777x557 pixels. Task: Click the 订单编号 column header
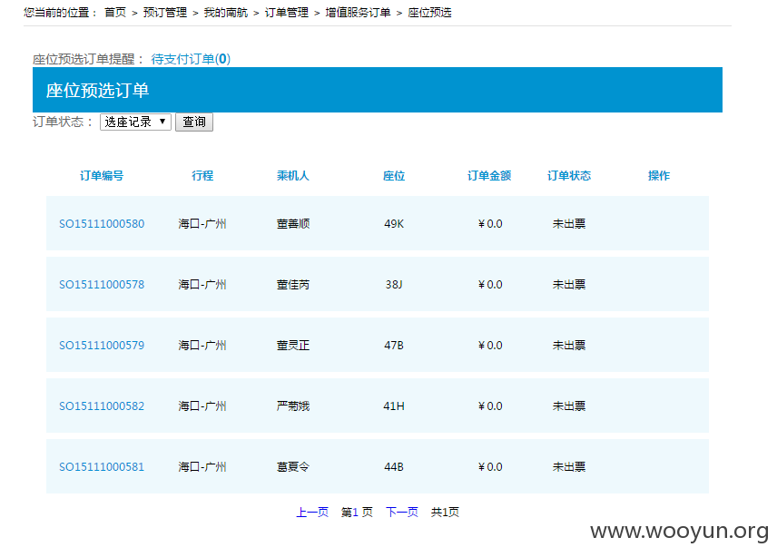(102, 176)
